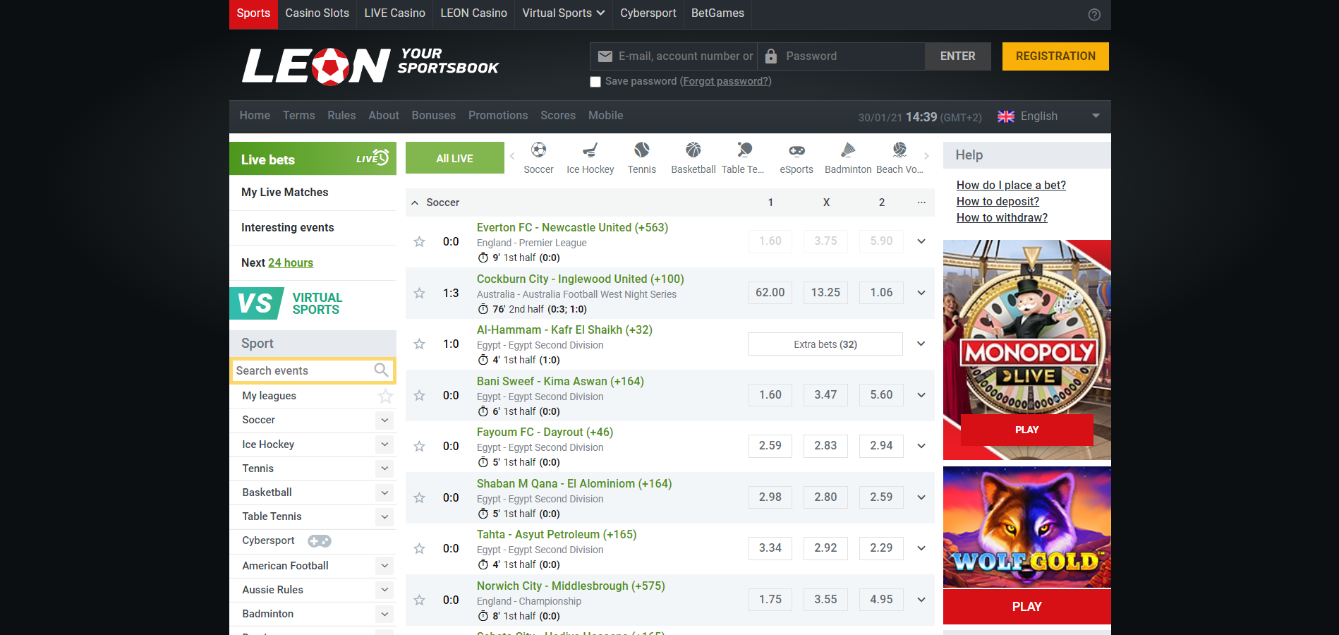Switch to the LIVE Casino tab
The width and height of the screenshot is (1339, 635).
point(394,13)
